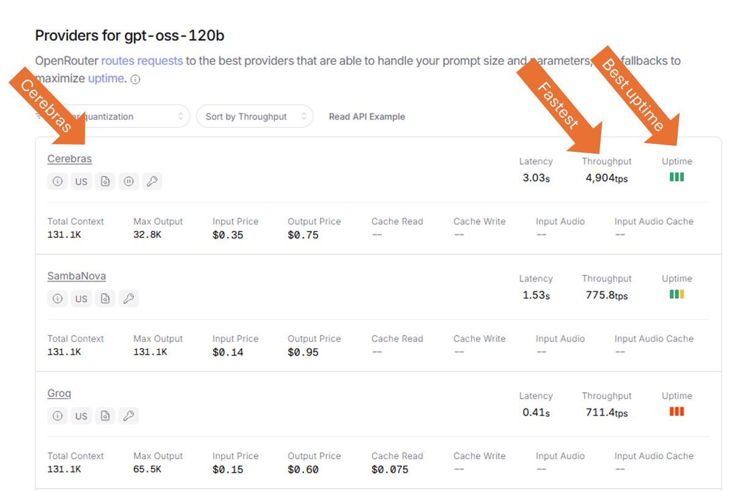This screenshot has width=734, height=491.
Task: Click the Read API Example button
Action: click(x=366, y=116)
